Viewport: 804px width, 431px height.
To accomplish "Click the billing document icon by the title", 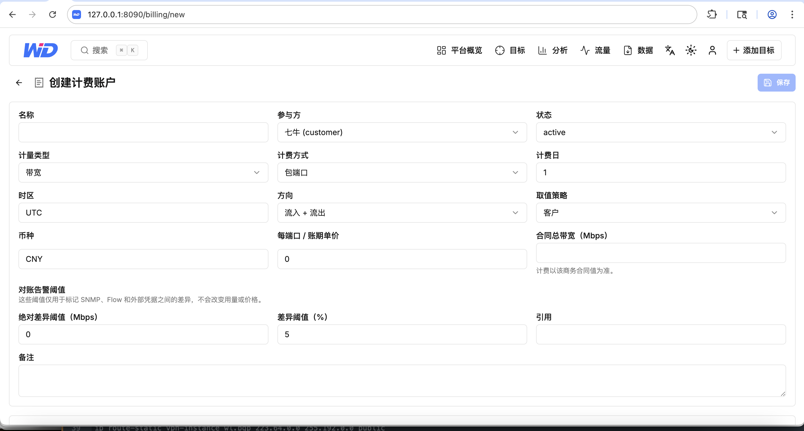I will tap(39, 83).
